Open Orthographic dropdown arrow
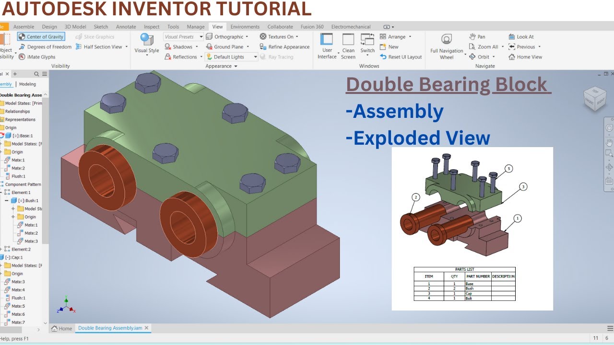 tap(247, 37)
